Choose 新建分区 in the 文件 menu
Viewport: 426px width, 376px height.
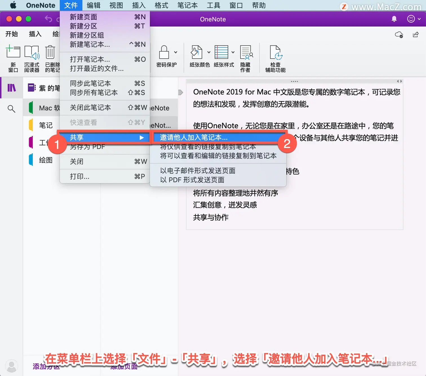105,26
